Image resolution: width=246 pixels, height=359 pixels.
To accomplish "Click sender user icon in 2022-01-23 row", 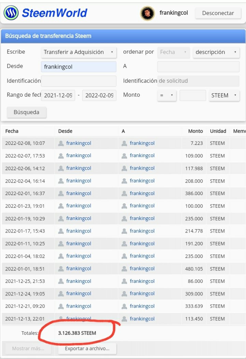I will click(x=61, y=206).
